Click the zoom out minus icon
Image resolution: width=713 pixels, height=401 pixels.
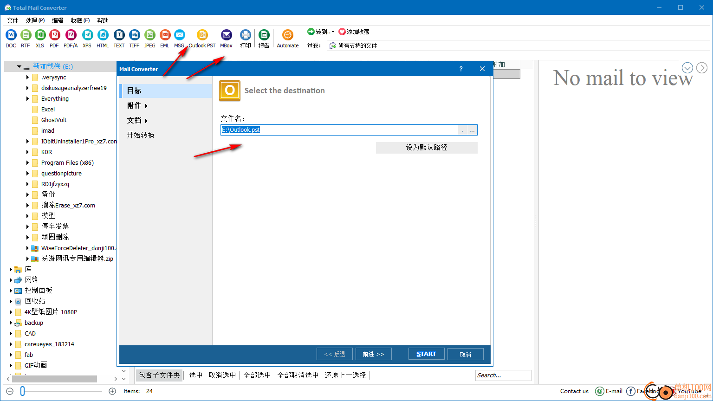[10, 391]
